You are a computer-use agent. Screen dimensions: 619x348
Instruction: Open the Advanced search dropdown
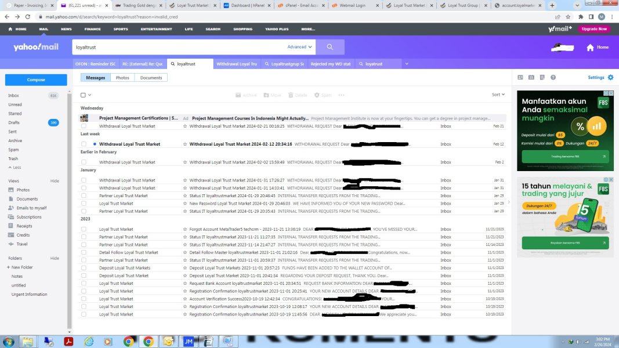click(299, 47)
